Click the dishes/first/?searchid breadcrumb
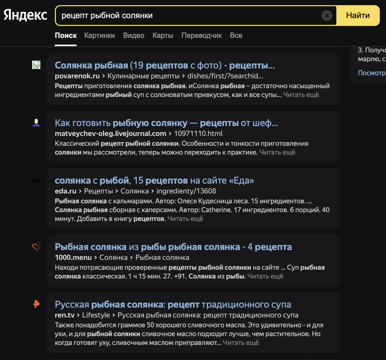The height and width of the screenshot is (360, 386). point(225,76)
